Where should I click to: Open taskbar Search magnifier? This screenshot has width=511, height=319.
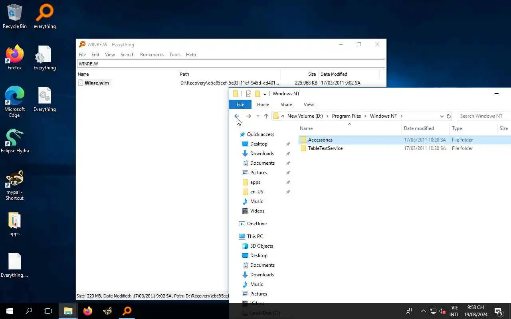tap(29, 311)
